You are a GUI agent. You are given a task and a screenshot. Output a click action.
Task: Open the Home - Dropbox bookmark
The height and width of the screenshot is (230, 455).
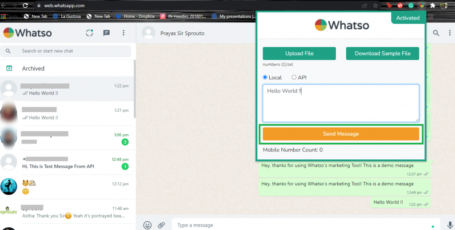point(136,16)
